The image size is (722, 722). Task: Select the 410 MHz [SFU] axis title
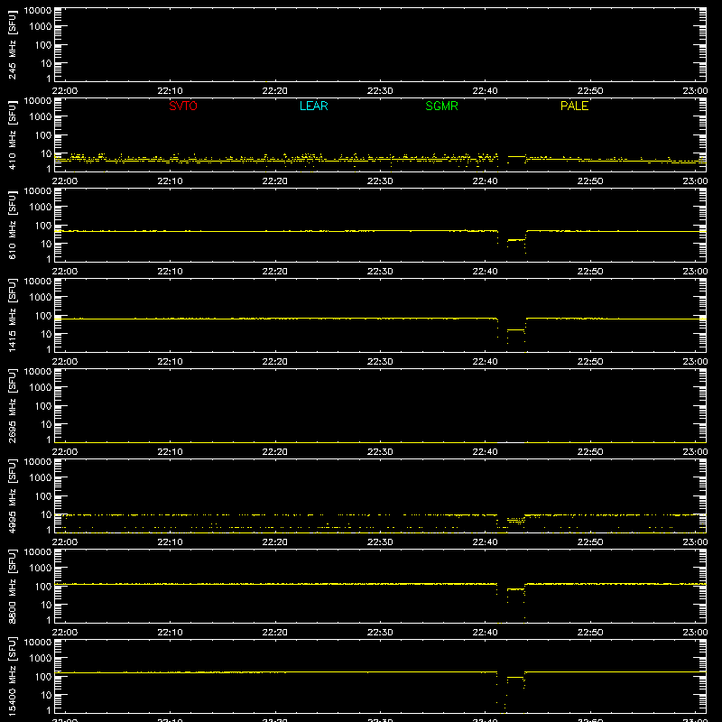[x=13, y=134]
